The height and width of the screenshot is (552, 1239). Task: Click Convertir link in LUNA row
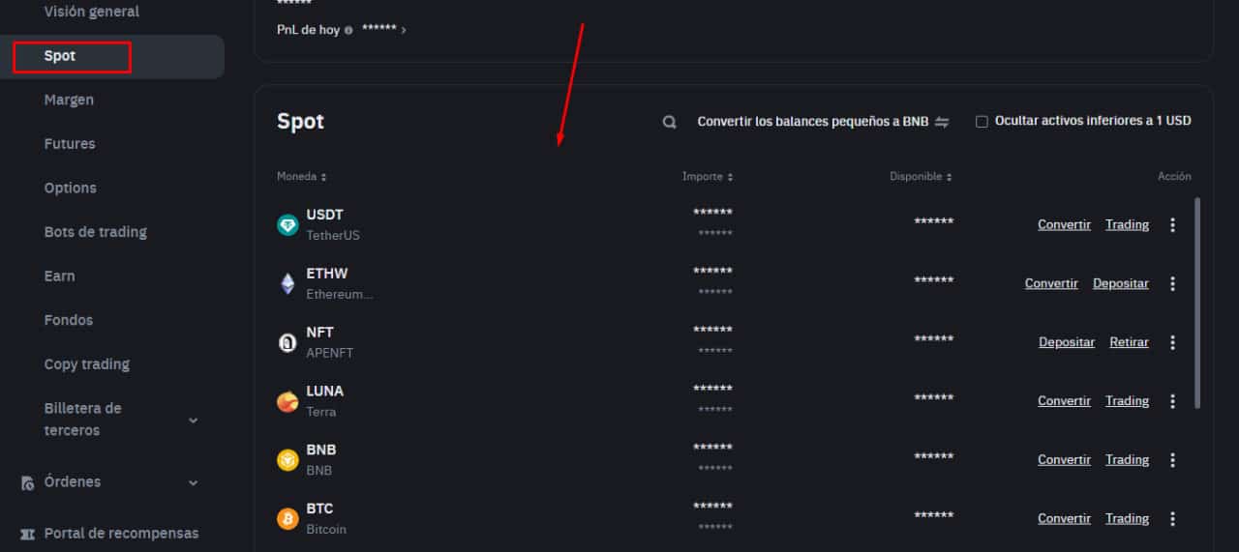[1065, 401]
